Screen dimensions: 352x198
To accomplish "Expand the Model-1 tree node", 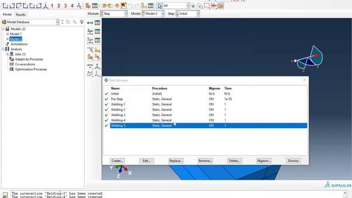I will coord(7,34).
